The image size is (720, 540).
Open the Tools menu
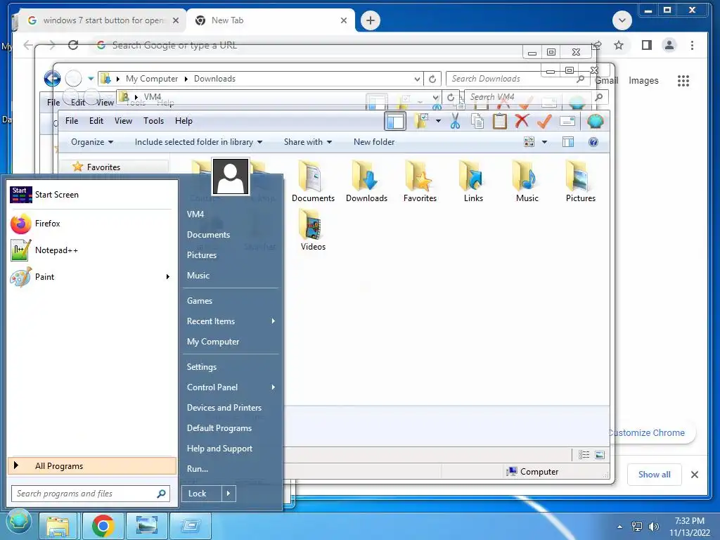(x=153, y=121)
